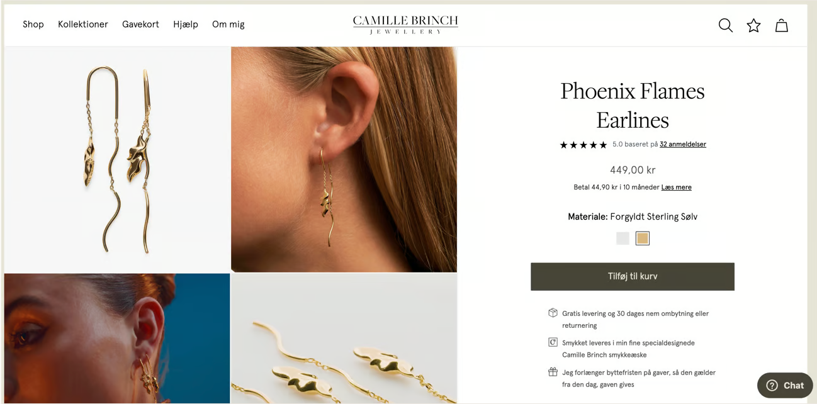Open the wishlist star icon

753,25
